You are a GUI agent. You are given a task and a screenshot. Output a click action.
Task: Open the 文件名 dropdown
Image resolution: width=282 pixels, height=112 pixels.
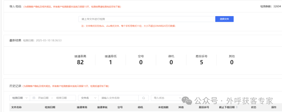tap(88, 98)
